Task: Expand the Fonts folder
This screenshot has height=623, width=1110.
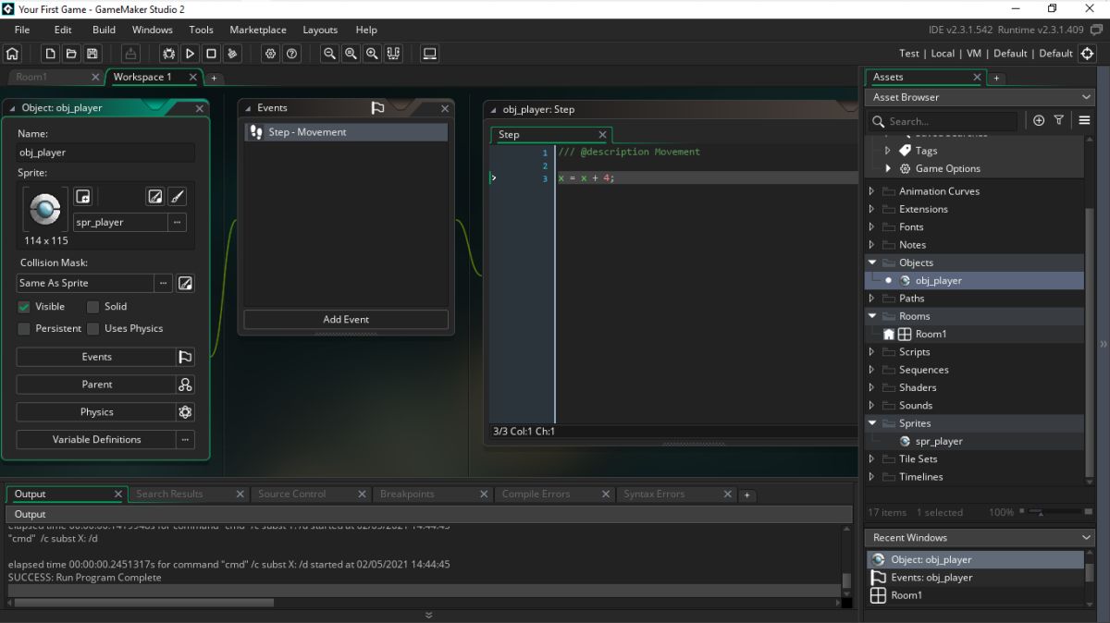Action: (x=872, y=226)
